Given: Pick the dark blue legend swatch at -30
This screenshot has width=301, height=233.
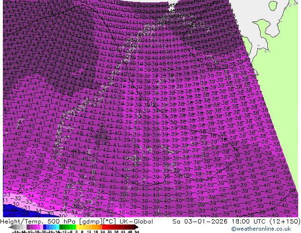Looking at the screenshot, I should 45,227.
